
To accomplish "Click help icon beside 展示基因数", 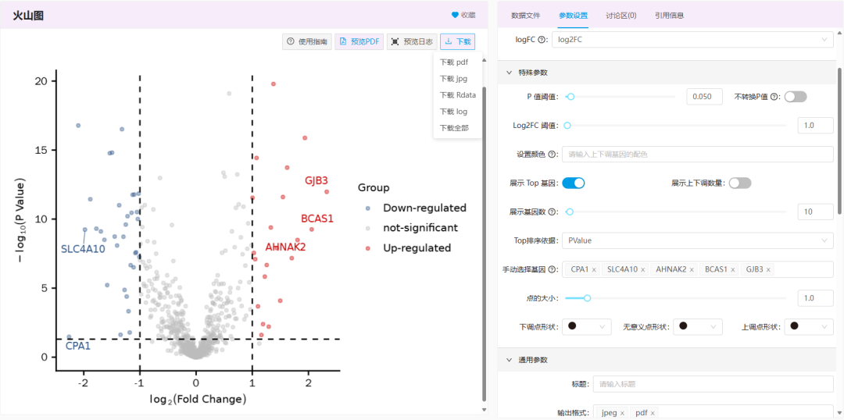I will pyautogui.click(x=553, y=212).
